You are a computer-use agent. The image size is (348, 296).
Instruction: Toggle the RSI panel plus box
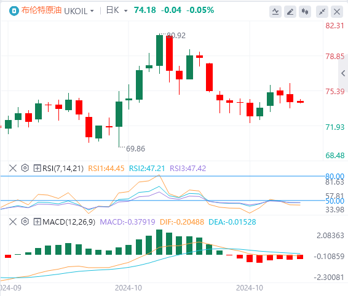[x=37, y=168]
